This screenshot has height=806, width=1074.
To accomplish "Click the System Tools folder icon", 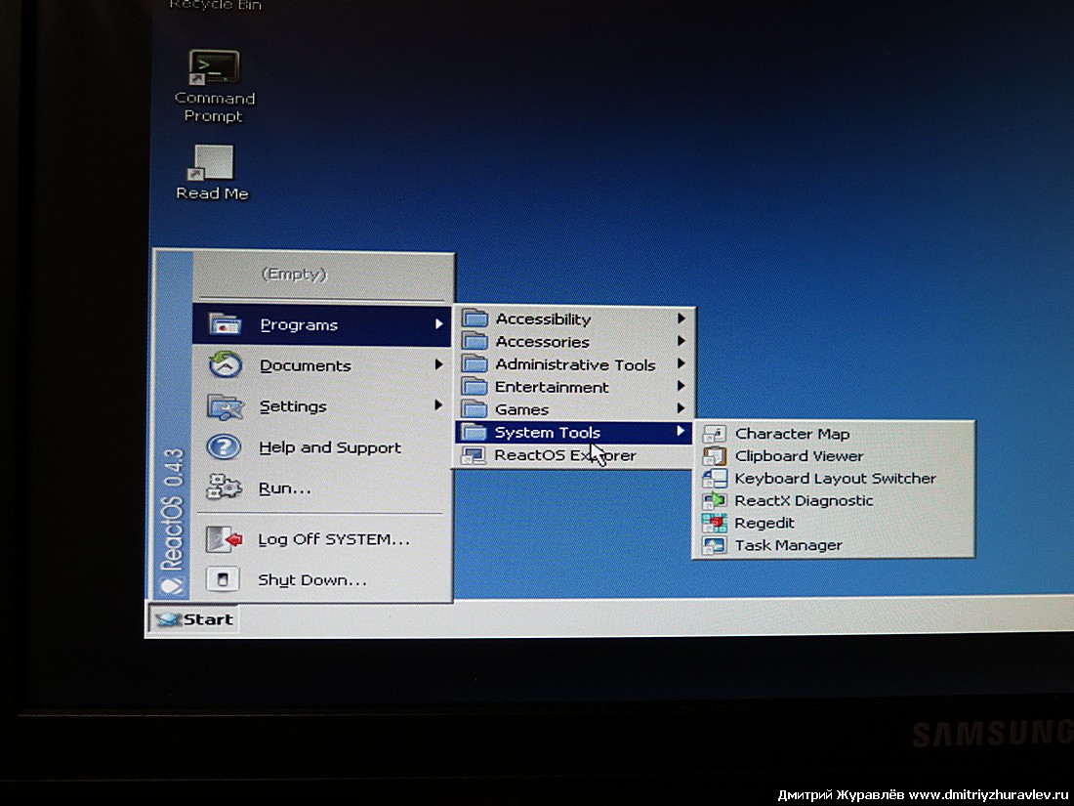I will tap(474, 431).
